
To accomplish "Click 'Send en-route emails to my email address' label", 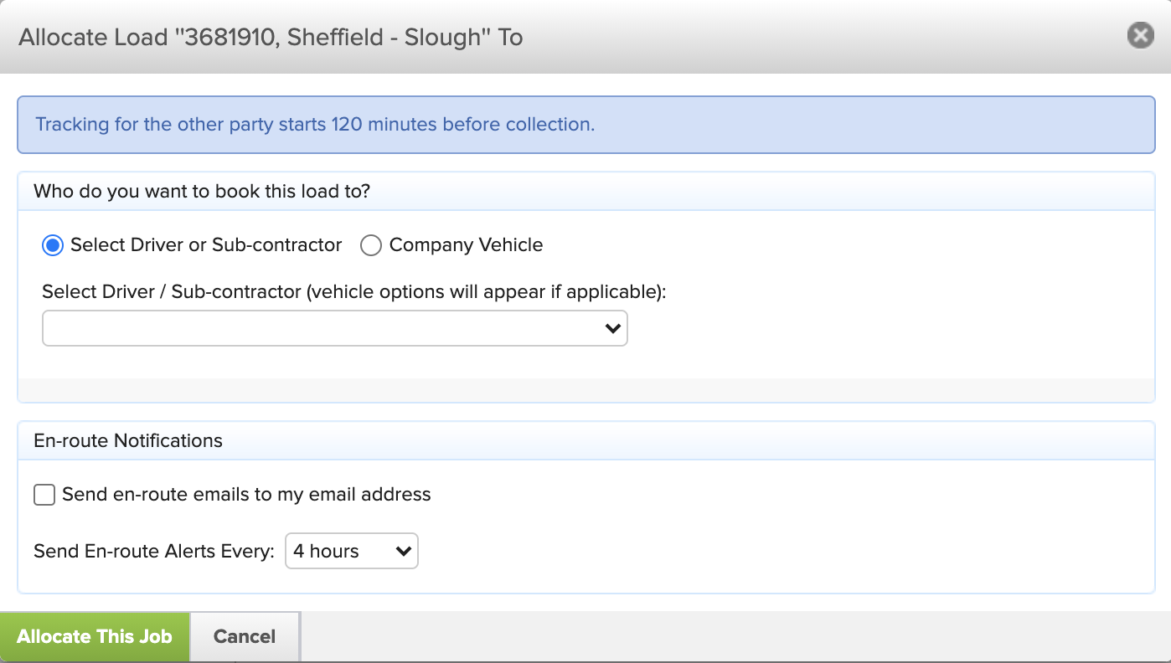I will pos(246,494).
